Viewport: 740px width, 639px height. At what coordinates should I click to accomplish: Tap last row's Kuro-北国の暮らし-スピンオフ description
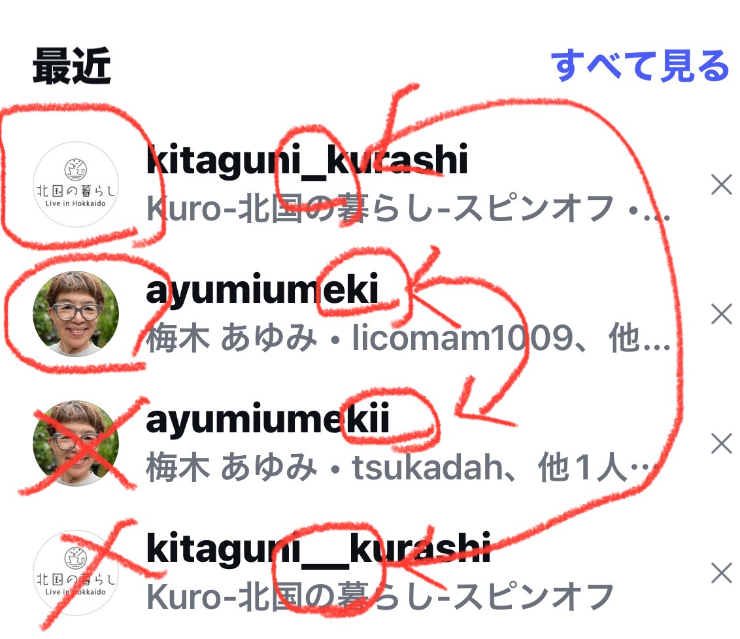[x=380, y=597]
